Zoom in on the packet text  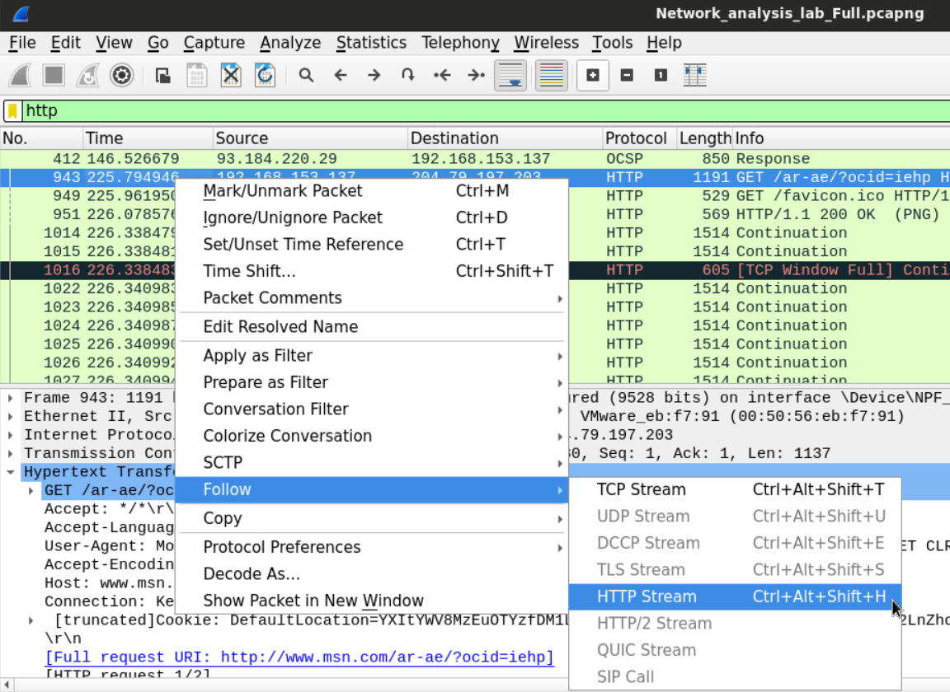pyautogui.click(x=592, y=76)
